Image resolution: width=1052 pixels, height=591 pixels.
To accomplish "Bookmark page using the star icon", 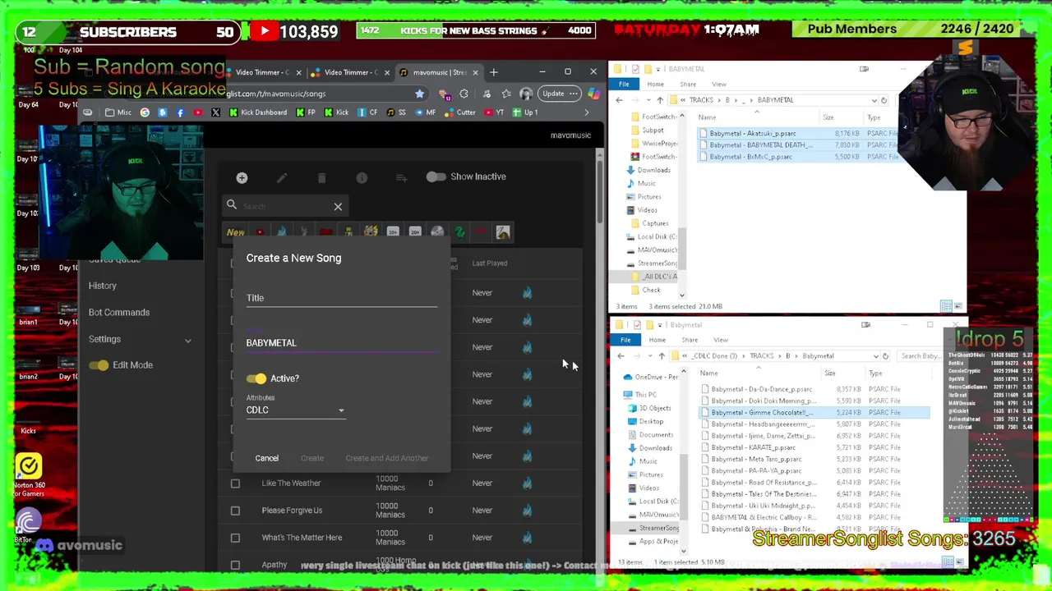I will pyautogui.click(x=419, y=94).
